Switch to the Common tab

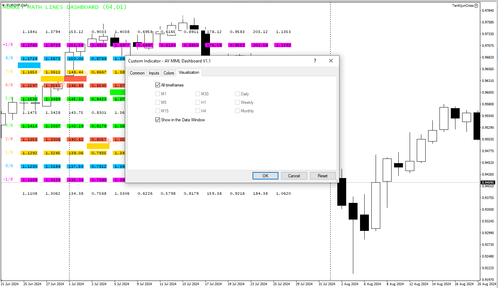137,73
